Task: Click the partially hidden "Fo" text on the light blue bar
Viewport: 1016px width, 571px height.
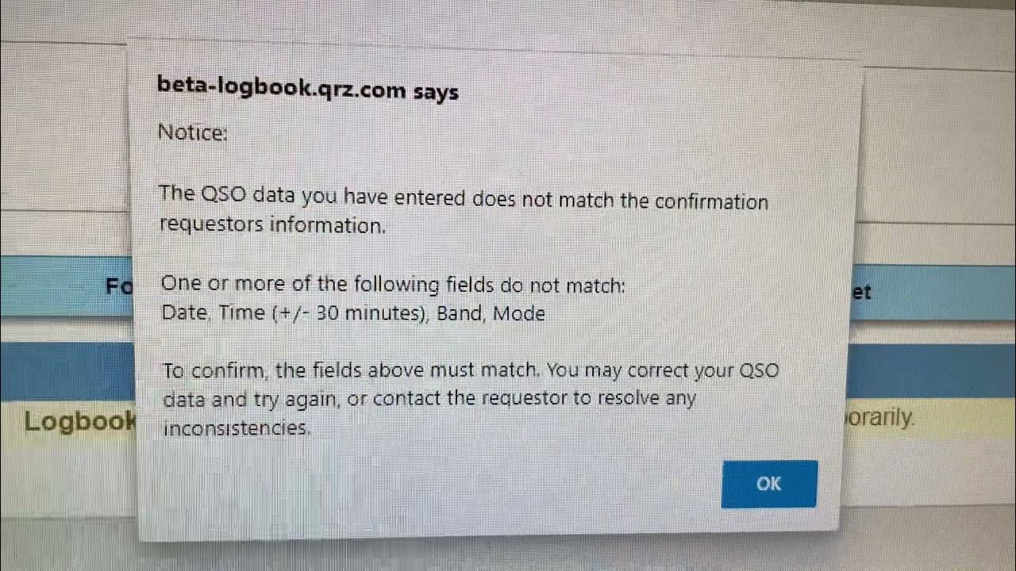Action: (119, 285)
